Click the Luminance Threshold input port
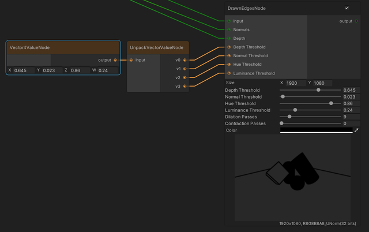The height and width of the screenshot is (232, 369). pos(228,73)
